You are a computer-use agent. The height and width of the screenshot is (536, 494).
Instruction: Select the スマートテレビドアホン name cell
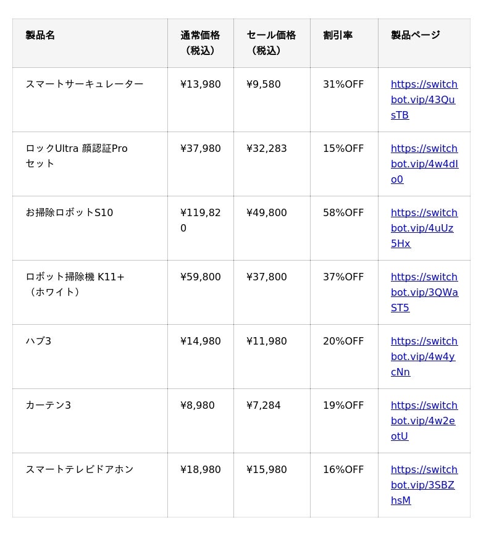90,485
